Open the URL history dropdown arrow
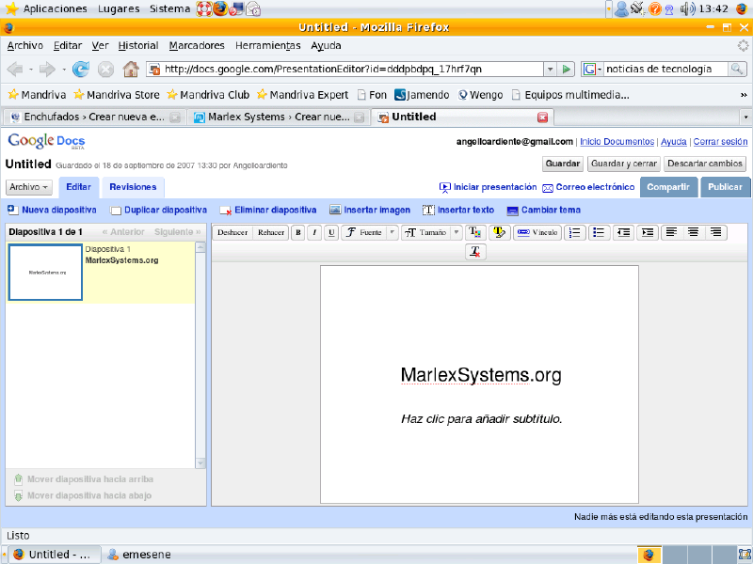Image resolution: width=753 pixels, height=564 pixels. (551, 69)
